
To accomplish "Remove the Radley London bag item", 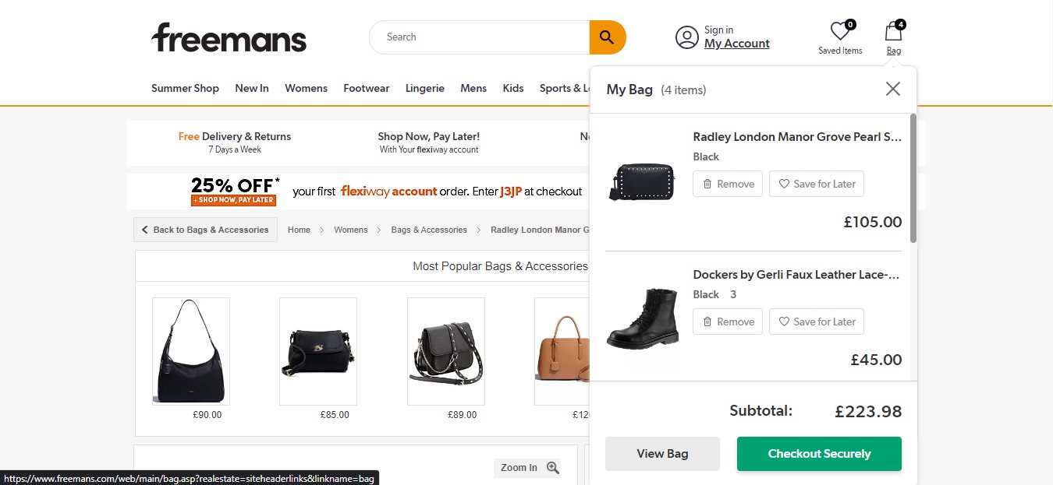I will (x=727, y=184).
